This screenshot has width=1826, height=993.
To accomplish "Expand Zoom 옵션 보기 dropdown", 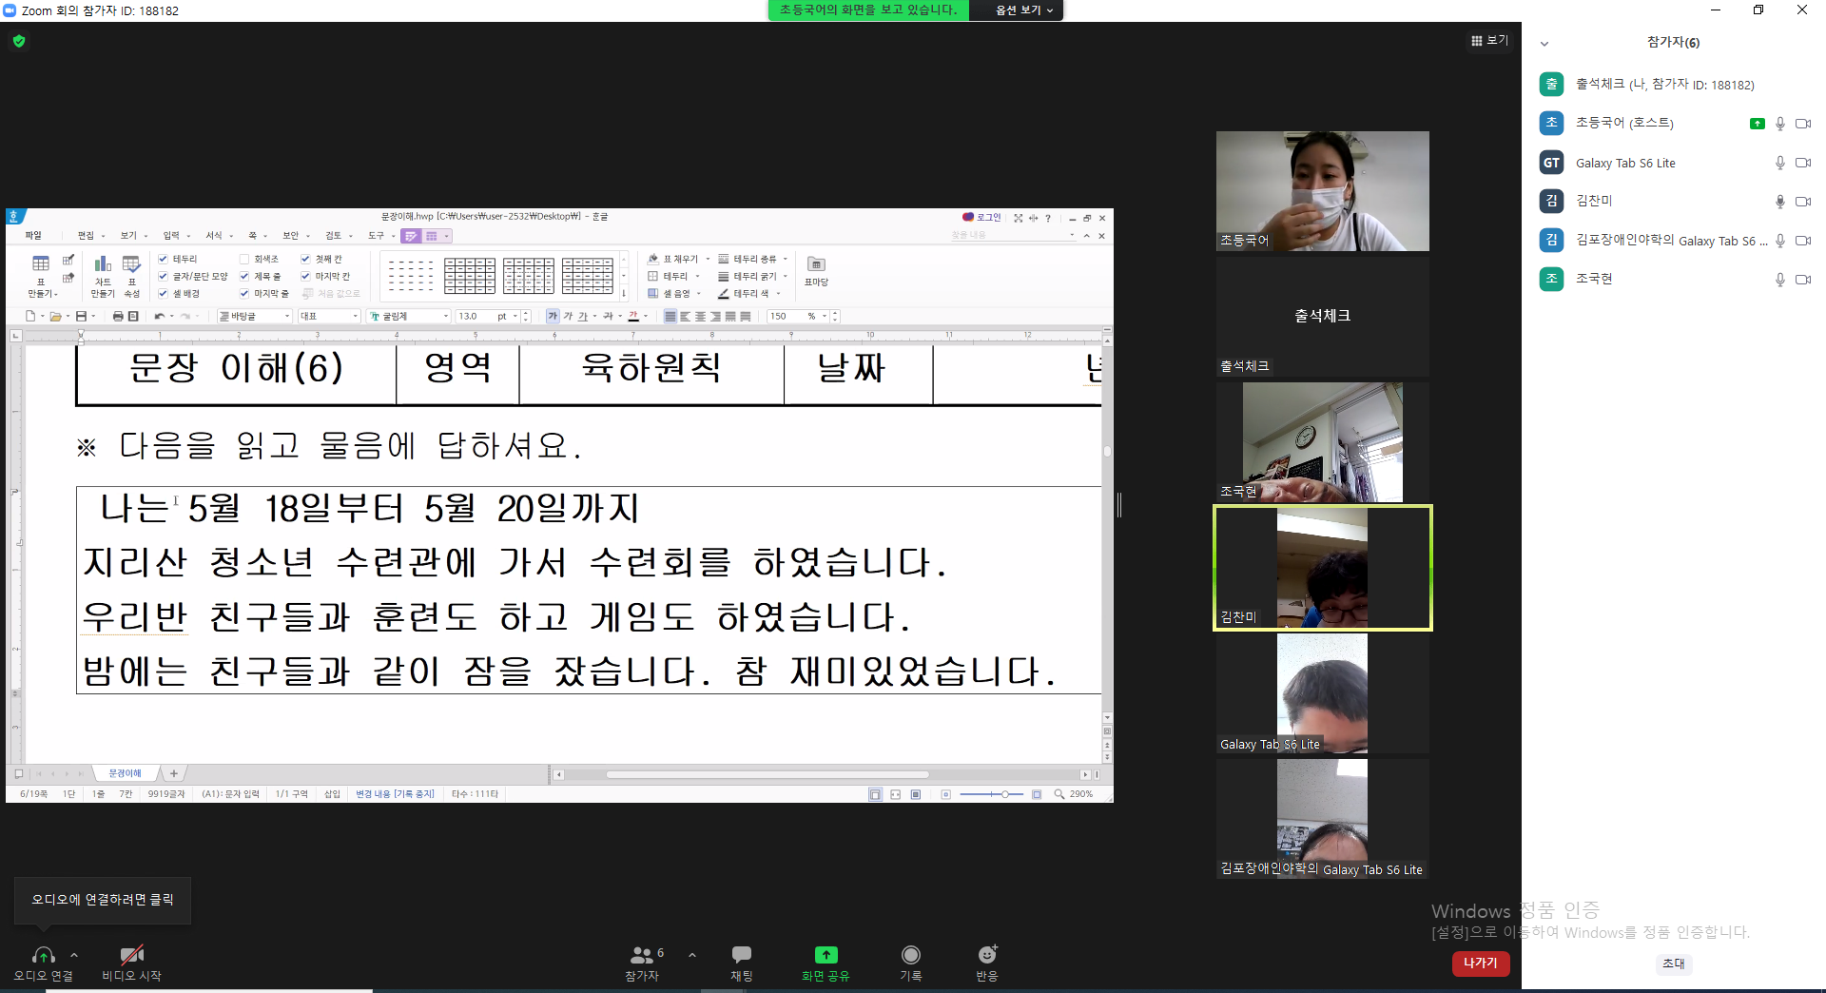I will point(1024,10).
